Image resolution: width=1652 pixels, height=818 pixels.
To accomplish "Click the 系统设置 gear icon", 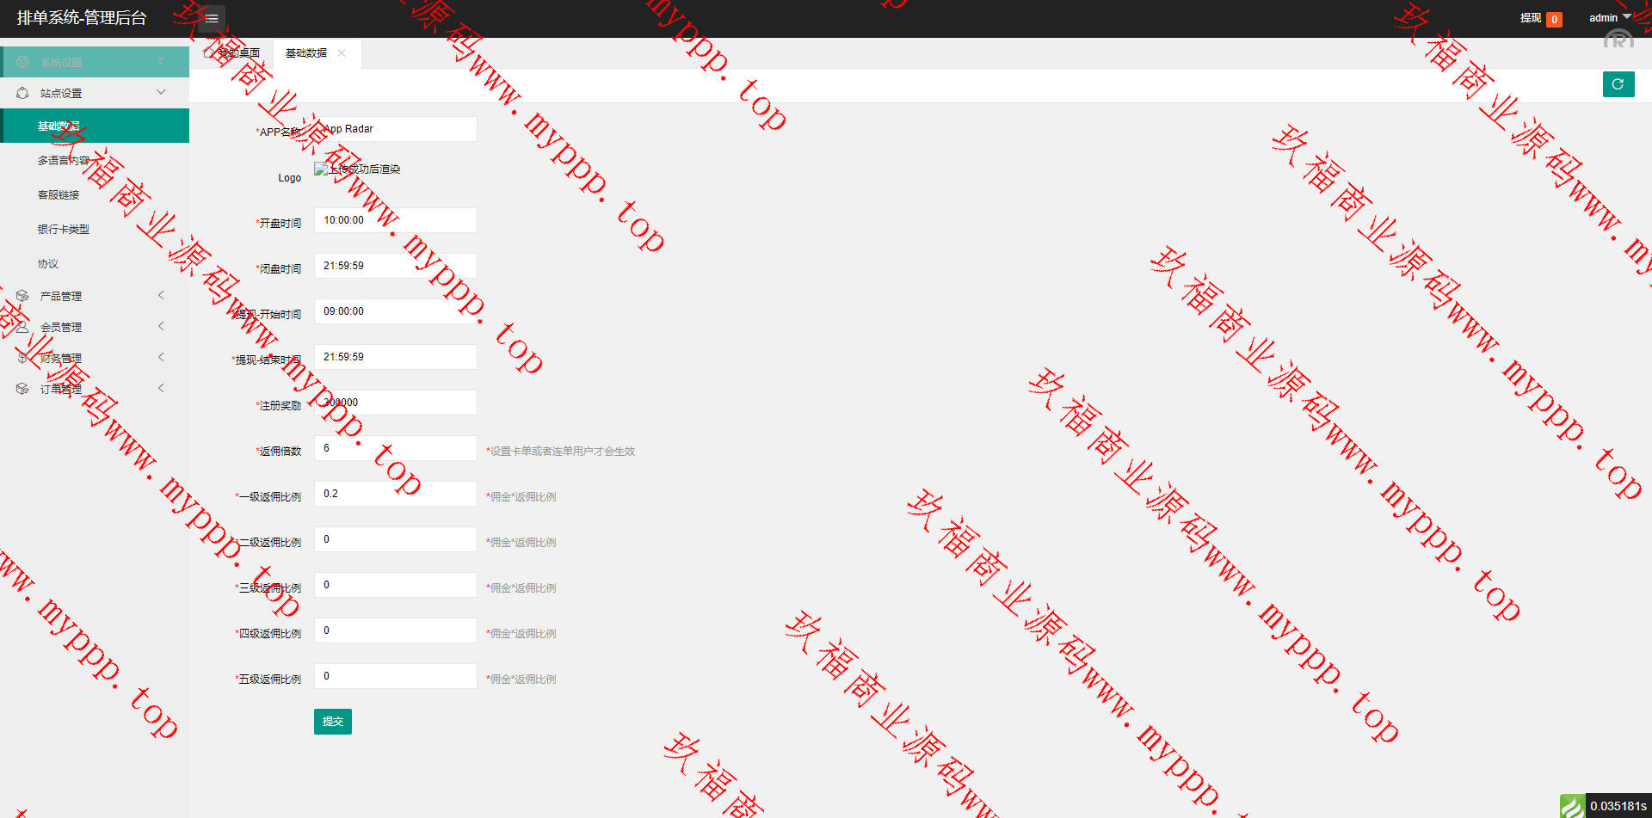I will coord(23,62).
